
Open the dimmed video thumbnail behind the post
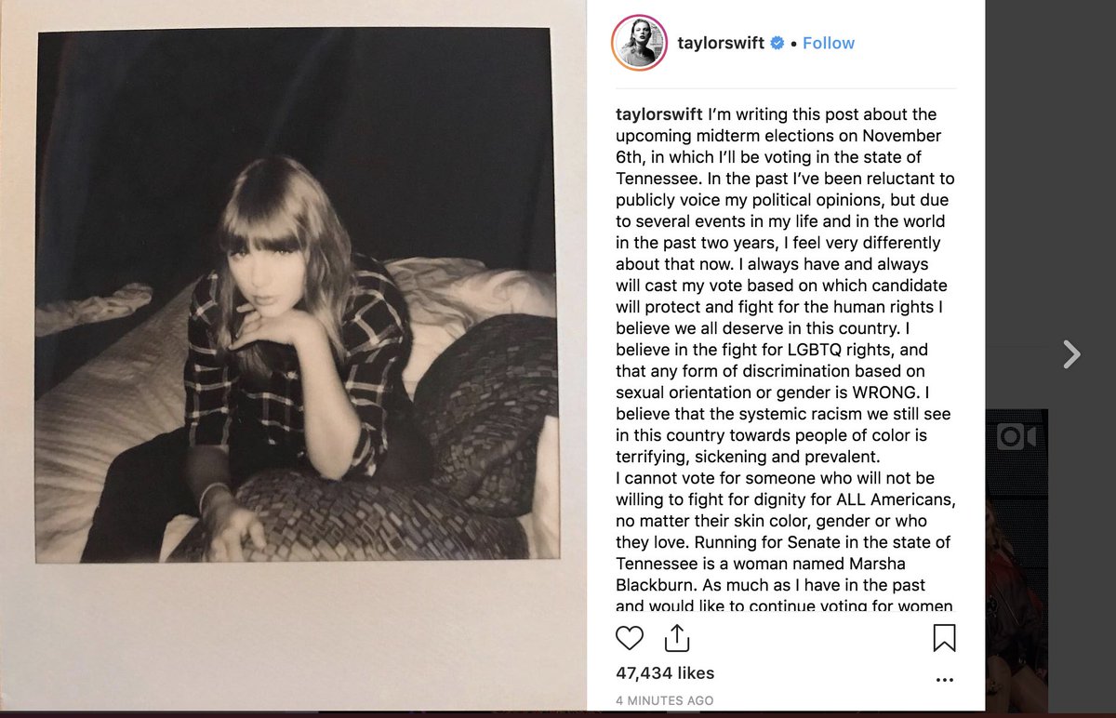pyautogui.click(x=1016, y=558)
